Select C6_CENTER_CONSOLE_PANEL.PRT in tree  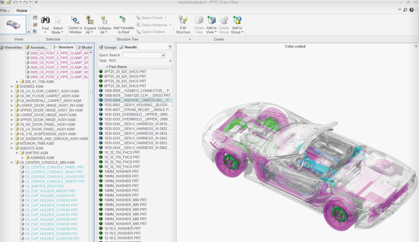coord(54,167)
